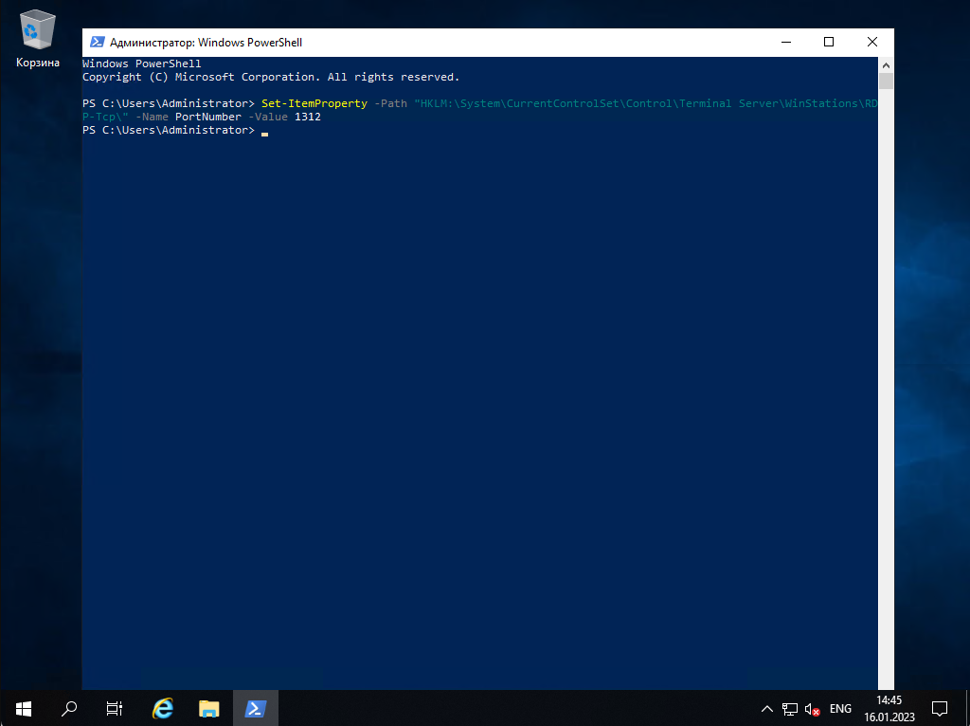This screenshot has width=970, height=726.
Task: Open the notification center icon
Action: [x=940, y=709]
